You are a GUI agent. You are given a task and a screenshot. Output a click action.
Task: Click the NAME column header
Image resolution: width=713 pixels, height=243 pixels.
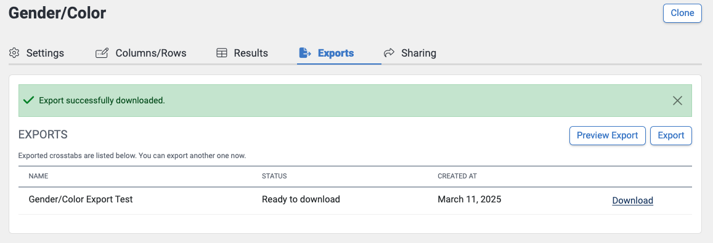[38, 176]
